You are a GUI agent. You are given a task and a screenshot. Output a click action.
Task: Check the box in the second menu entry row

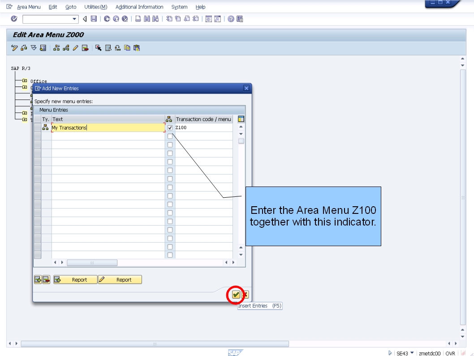click(x=170, y=136)
